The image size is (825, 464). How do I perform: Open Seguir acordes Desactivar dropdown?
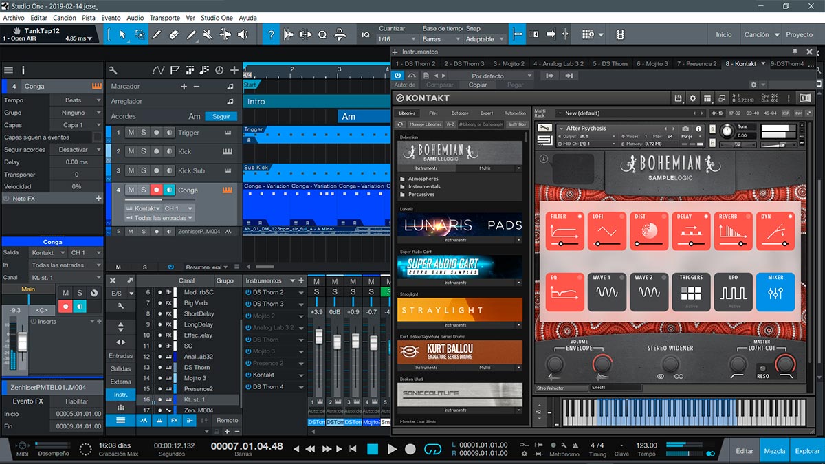click(76, 150)
